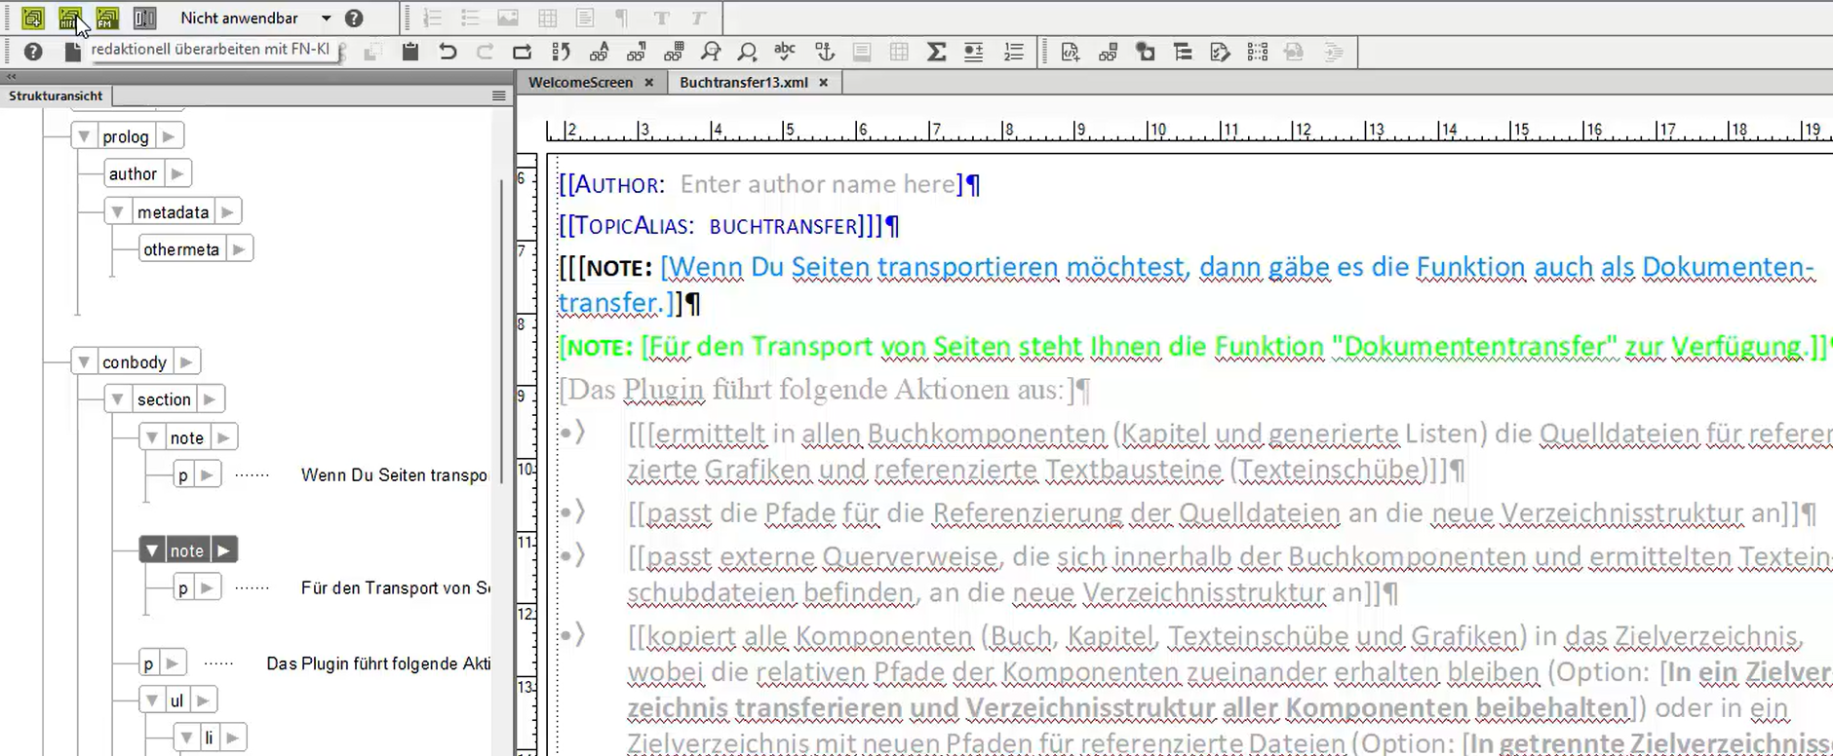Click the repeat last action icon
The width and height of the screenshot is (1833, 756).
click(522, 52)
